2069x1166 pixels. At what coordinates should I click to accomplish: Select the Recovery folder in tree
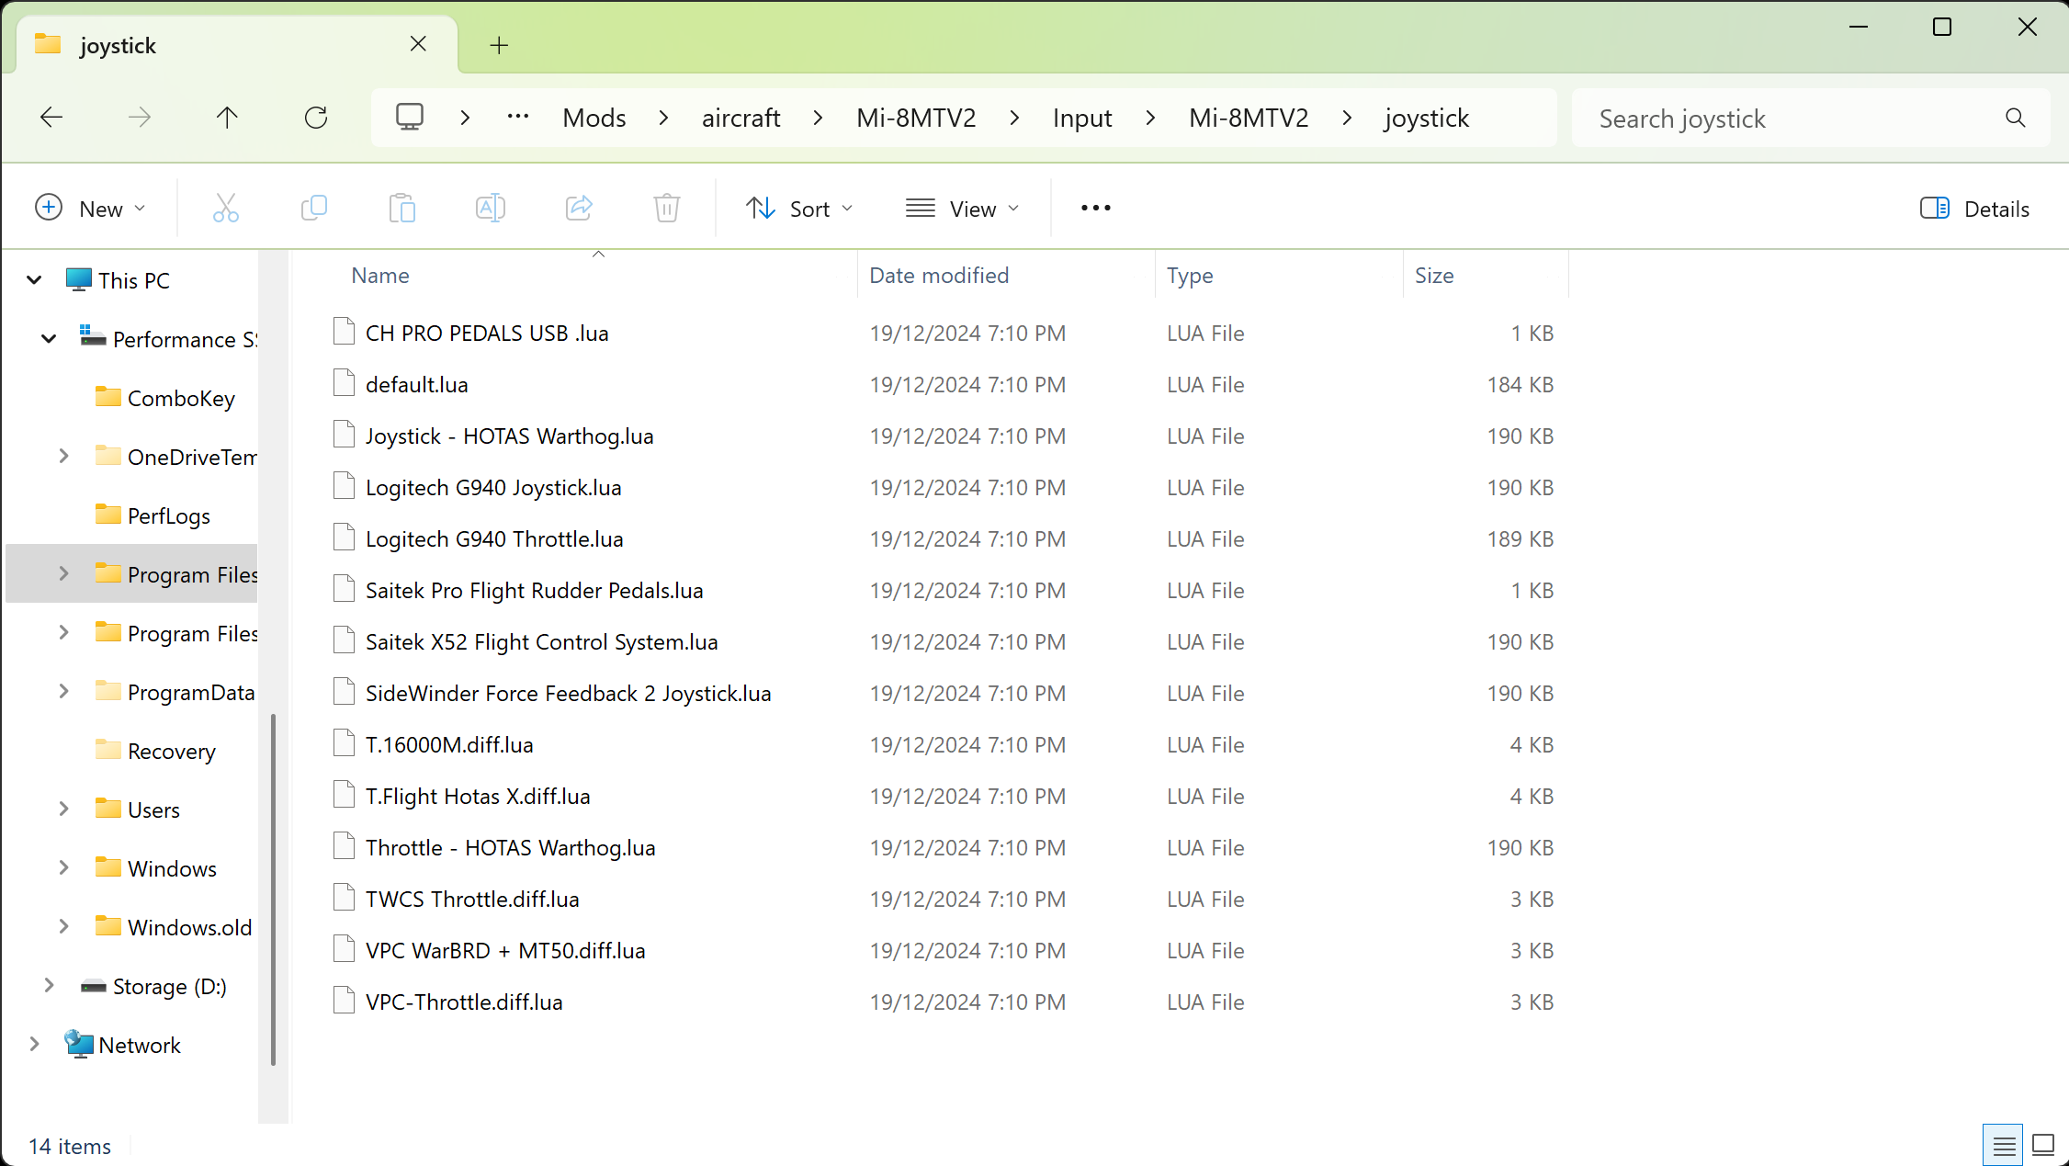(x=171, y=751)
